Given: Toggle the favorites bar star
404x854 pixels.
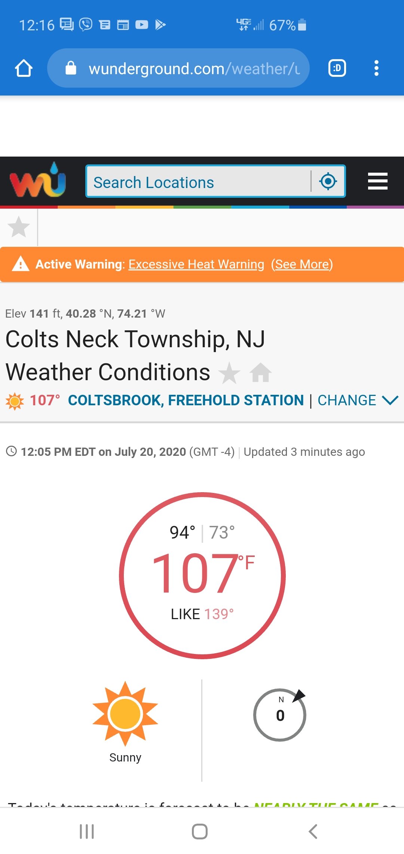Looking at the screenshot, I should coord(18,227).
